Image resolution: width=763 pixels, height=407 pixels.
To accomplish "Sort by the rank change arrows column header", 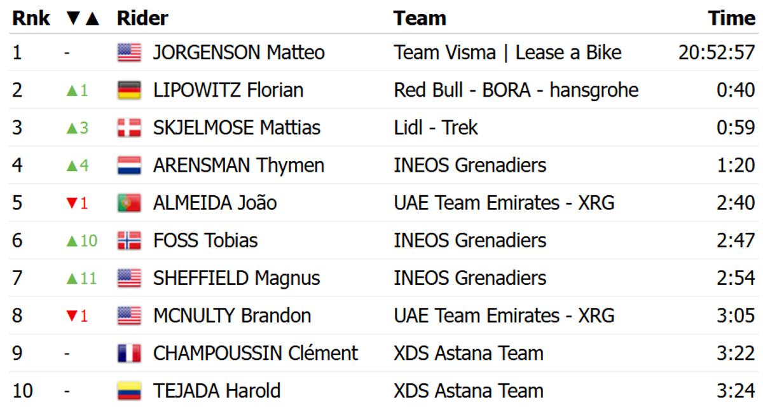I will coord(83,18).
